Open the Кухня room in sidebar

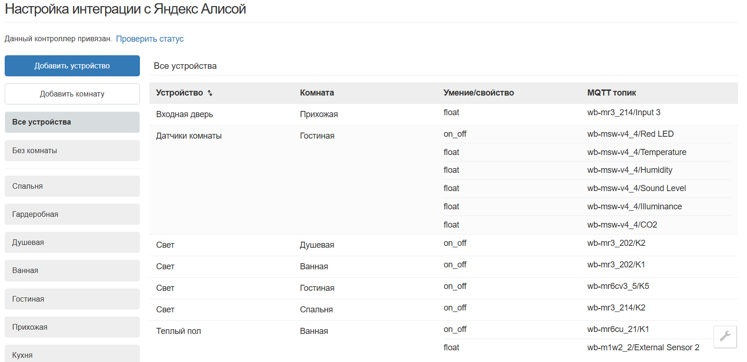coord(72,355)
